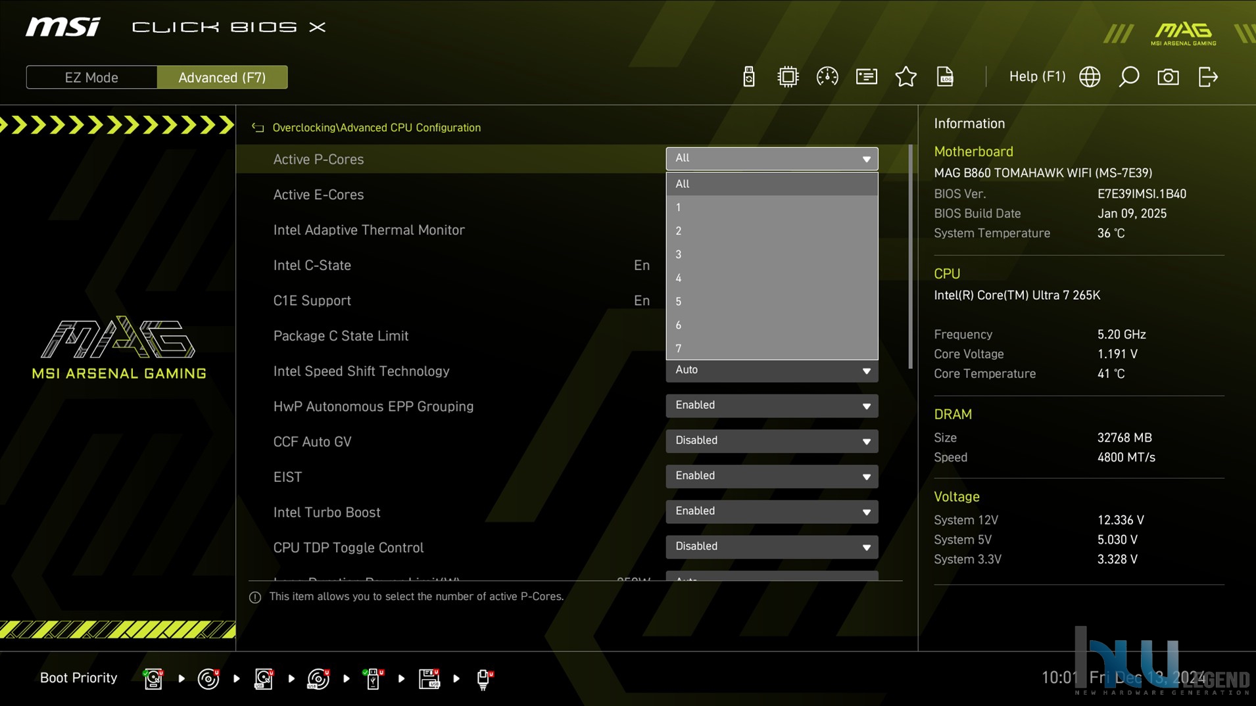
Task: Choose 6 active P-Cores
Action: pos(771,325)
